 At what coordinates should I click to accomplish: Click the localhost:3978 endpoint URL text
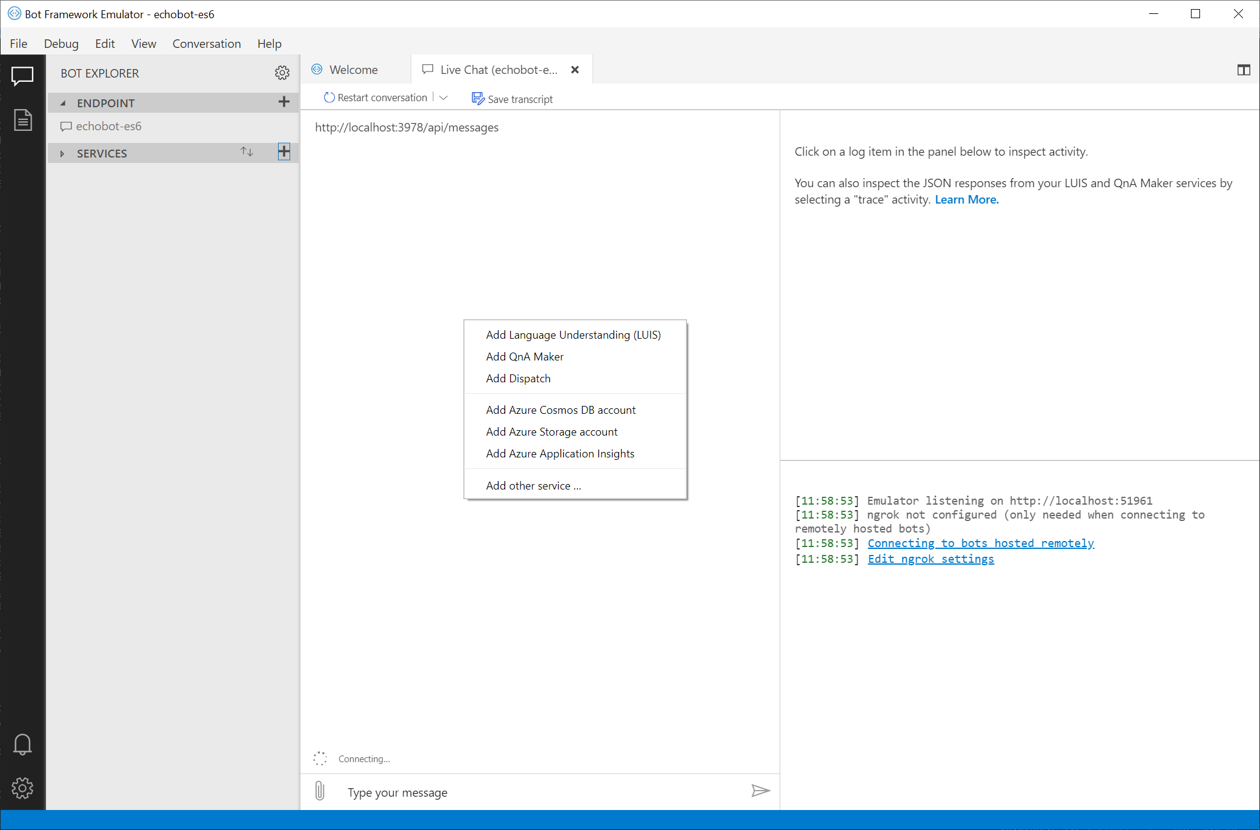(406, 127)
